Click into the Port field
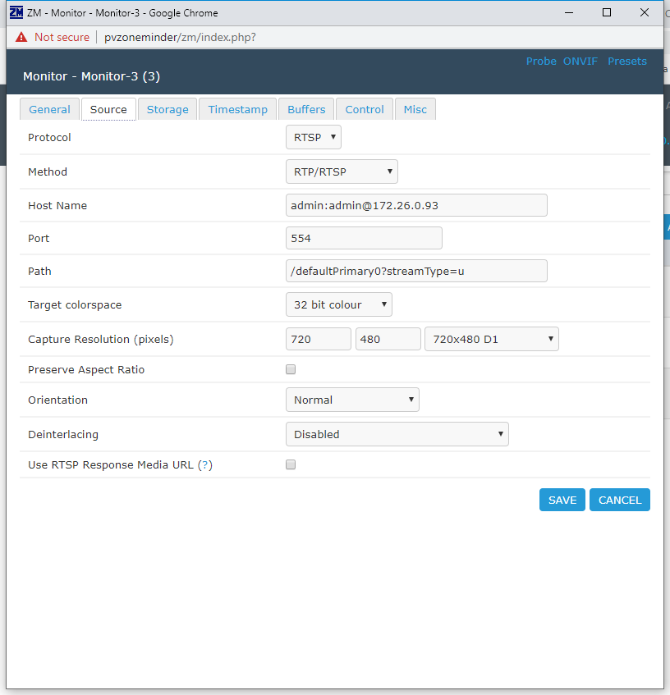Screen dimensions: 670x695 (364, 238)
